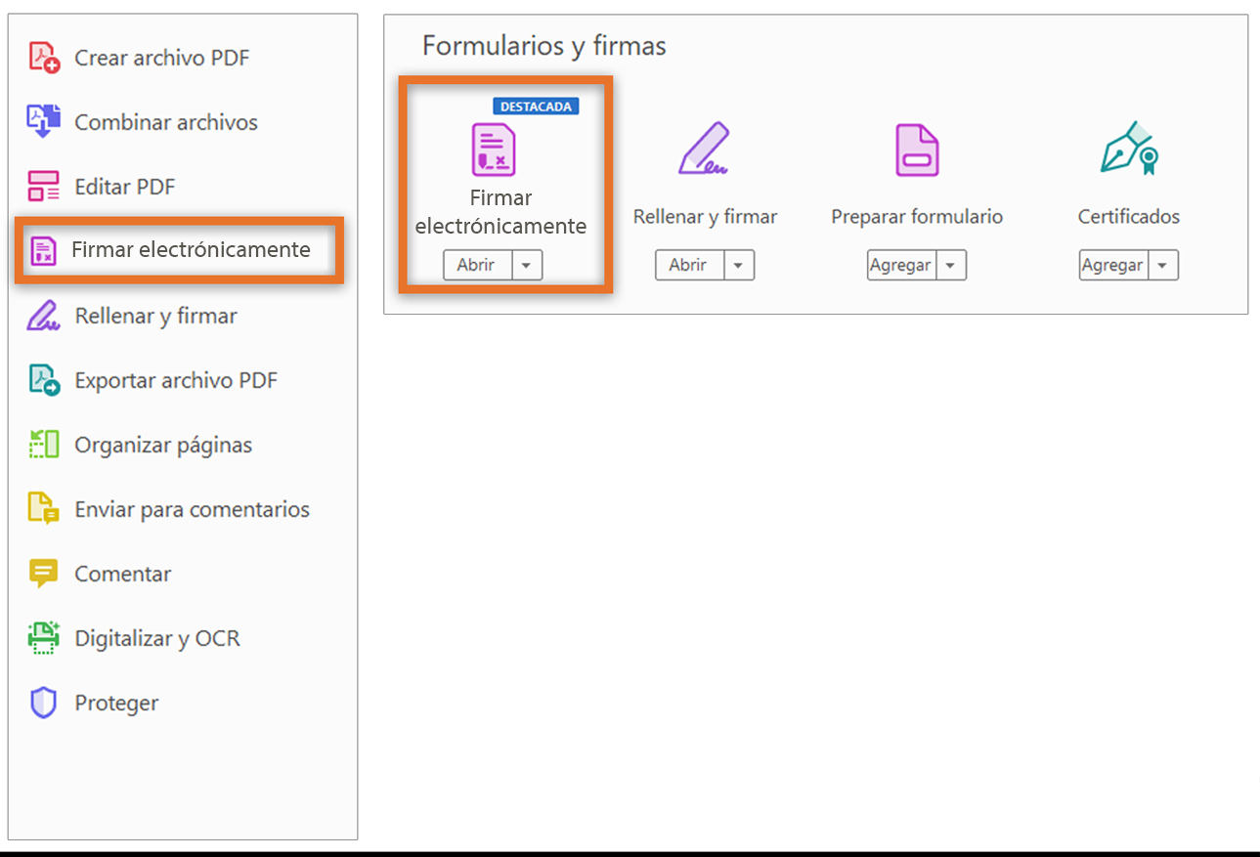1260x857 pixels.
Task: Click the blue DESTACADA badge
Action: point(536,107)
